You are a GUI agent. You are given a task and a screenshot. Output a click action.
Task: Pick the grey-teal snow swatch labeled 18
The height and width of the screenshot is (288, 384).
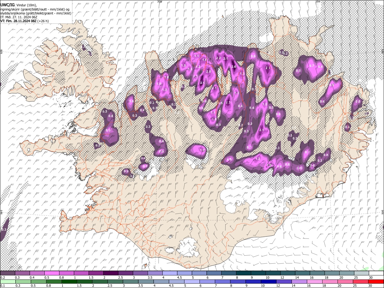[332, 273]
